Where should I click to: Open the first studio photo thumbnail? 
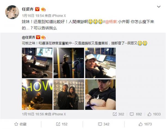(x=37, y=63)
